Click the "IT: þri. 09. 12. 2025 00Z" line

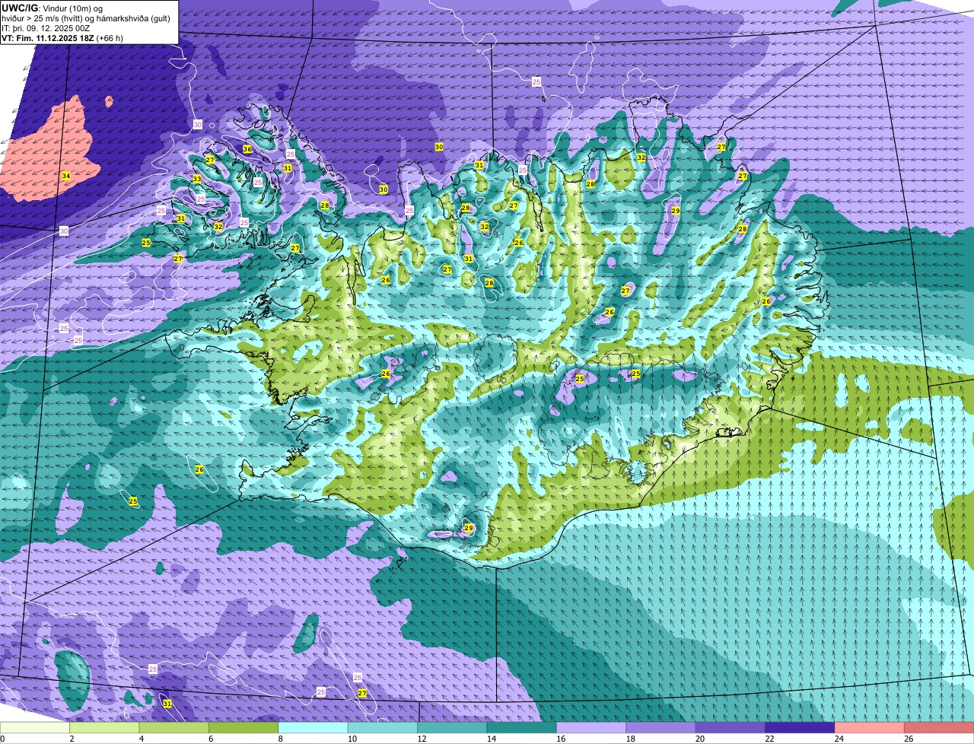coord(44,28)
